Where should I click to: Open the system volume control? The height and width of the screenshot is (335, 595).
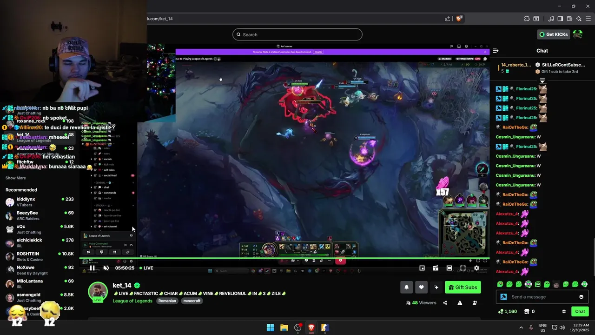(x=562, y=328)
